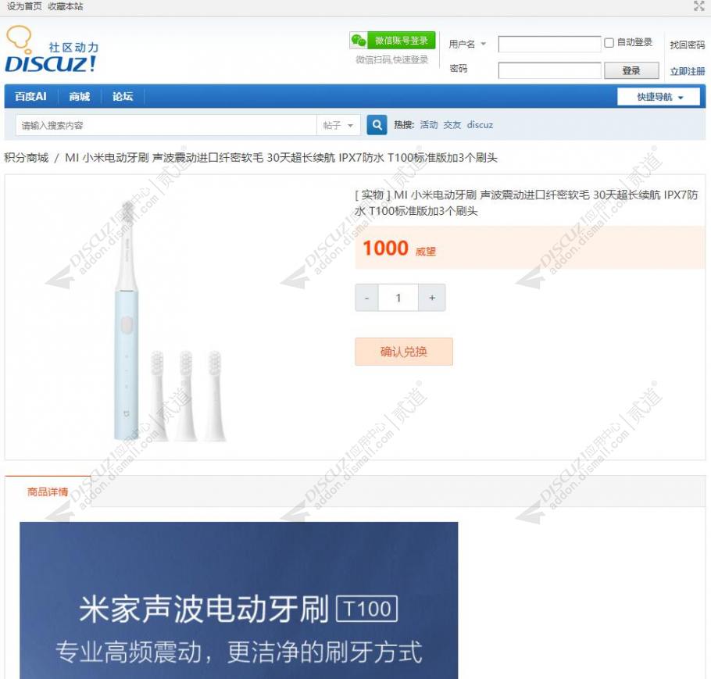Click the search content input box

[166, 125]
